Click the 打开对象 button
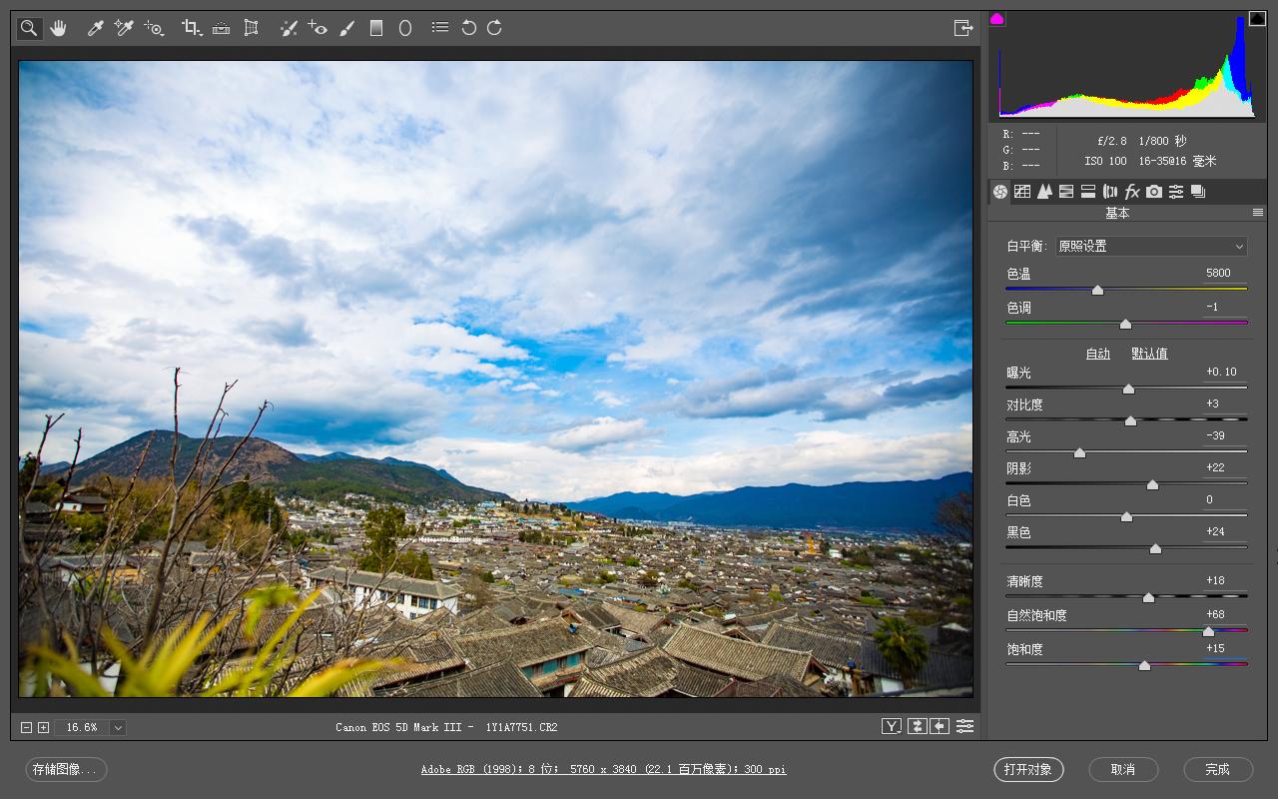1278x799 pixels. click(x=1028, y=769)
